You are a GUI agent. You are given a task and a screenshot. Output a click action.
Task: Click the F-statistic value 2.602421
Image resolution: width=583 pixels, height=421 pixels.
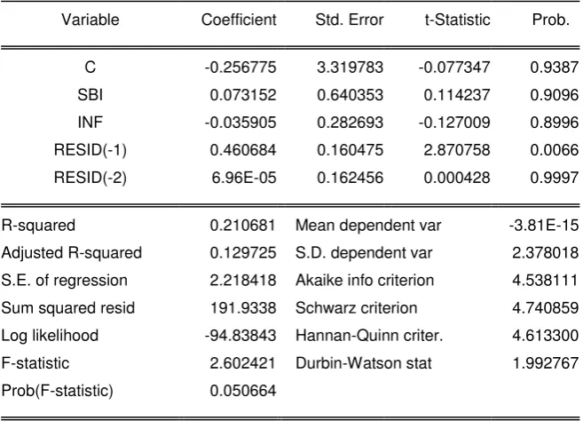[243, 363]
